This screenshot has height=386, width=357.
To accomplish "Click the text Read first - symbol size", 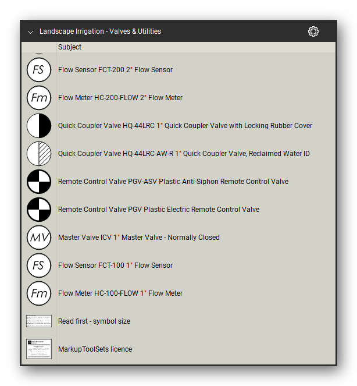I will tap(94, 321).
